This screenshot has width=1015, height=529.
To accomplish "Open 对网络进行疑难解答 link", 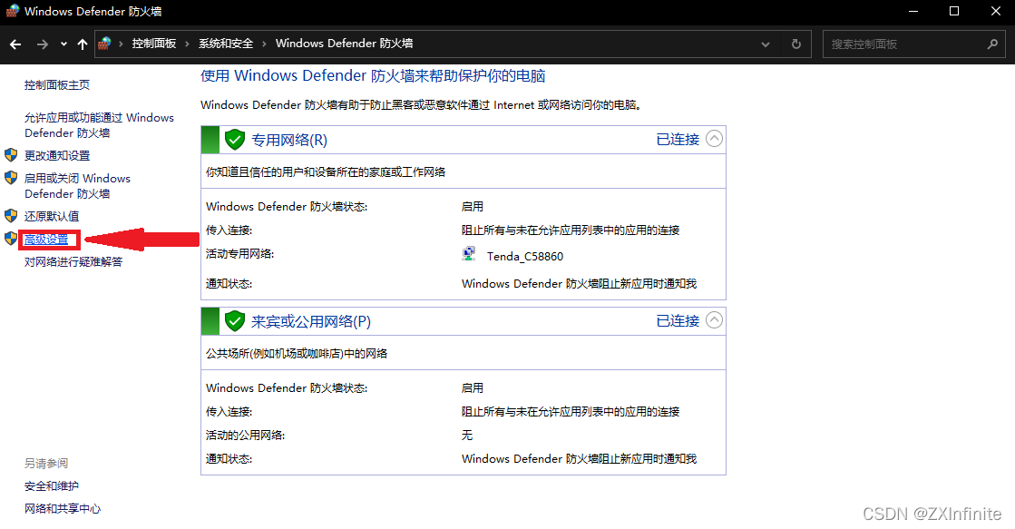I will point(73,261).
